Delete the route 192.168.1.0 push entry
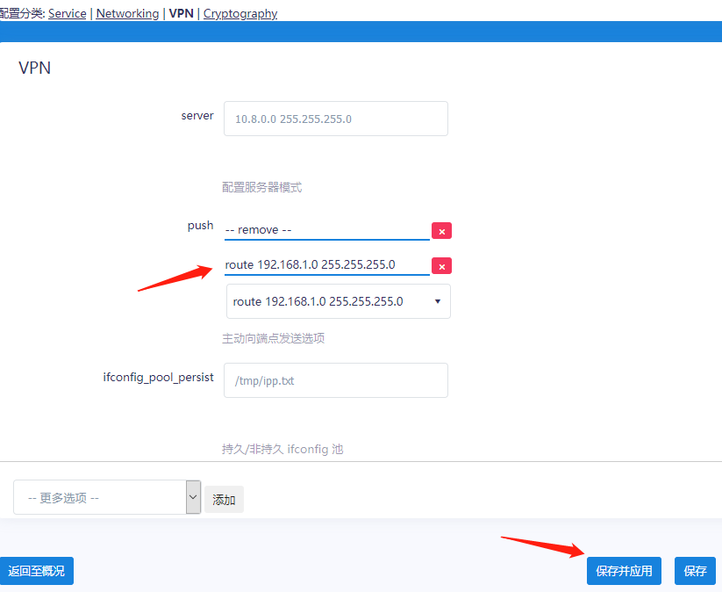 (x=442, y=266)
